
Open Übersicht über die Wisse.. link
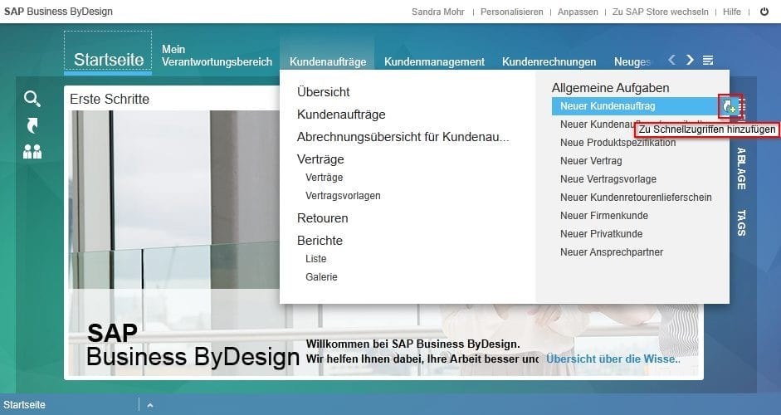[x=613, y=359]
